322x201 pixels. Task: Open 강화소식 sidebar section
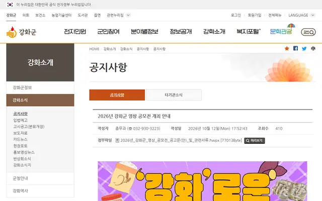40,100
